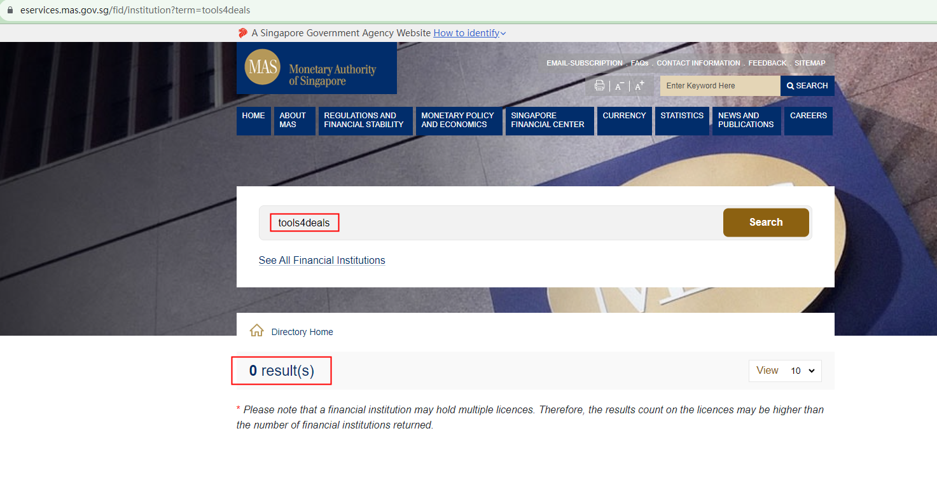Click A Singapore Government Agency Website text

click(341, 33)
